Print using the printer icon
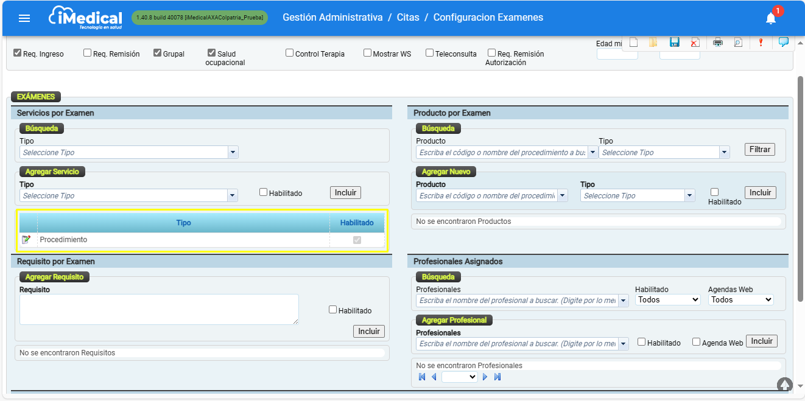The width and height of the screenshot is (805, 401). click(718, 42)
